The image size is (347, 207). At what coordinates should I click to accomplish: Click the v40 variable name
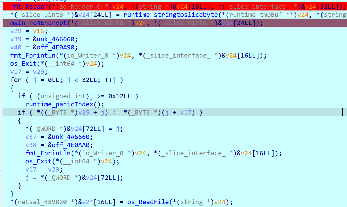(x=16, y=47)
